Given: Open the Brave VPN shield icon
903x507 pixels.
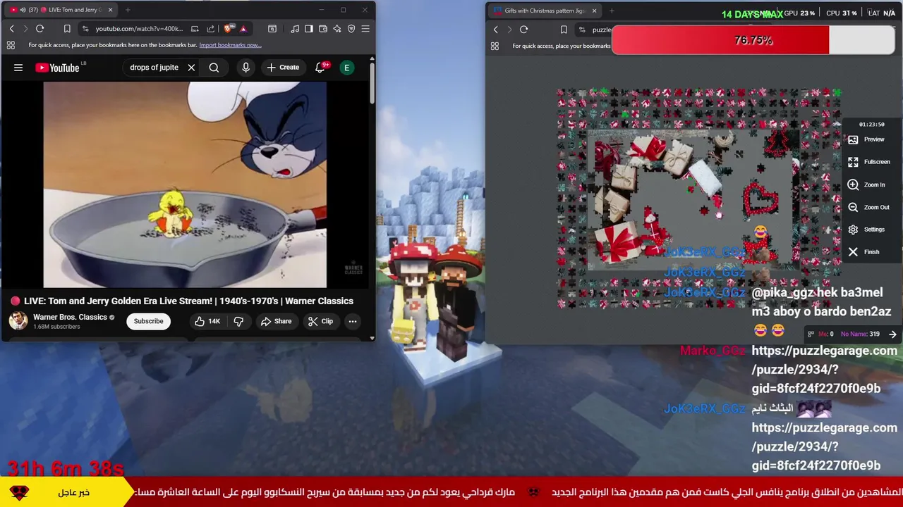Looking at the screenshot, I should (x=351, y=29).
